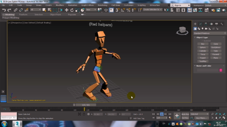Switch to the Freeform ribbon tab
The image size is (227, 127).
(x=23, y=14)
